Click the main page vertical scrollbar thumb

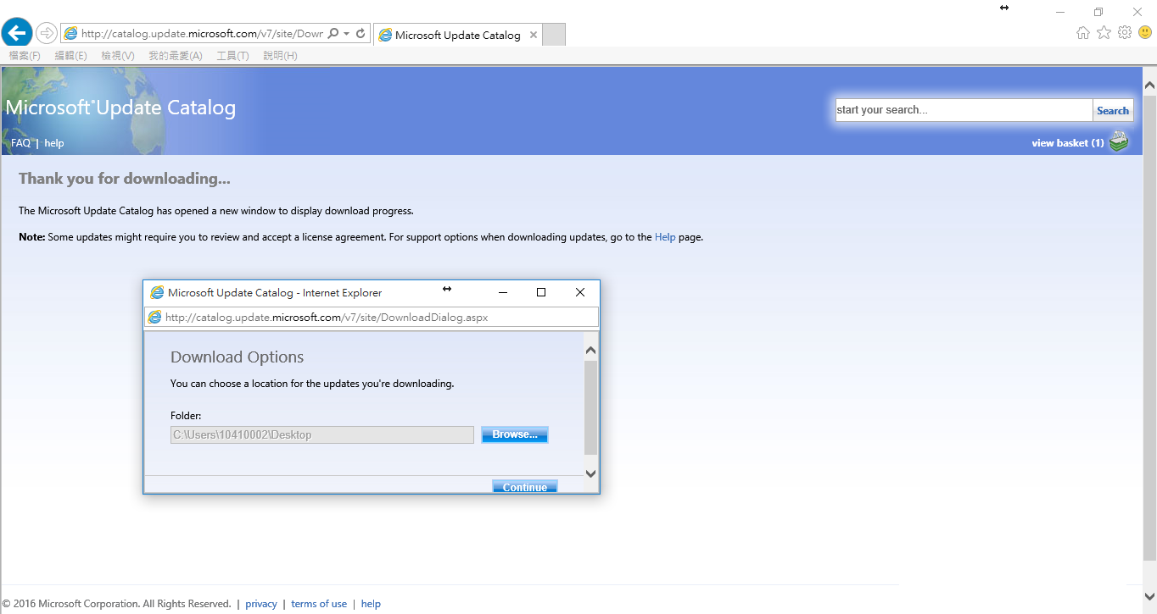click(x=1149, y=326)
